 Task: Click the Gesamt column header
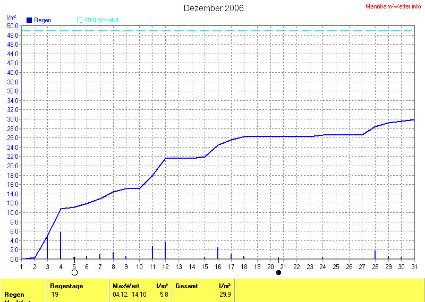186,286
